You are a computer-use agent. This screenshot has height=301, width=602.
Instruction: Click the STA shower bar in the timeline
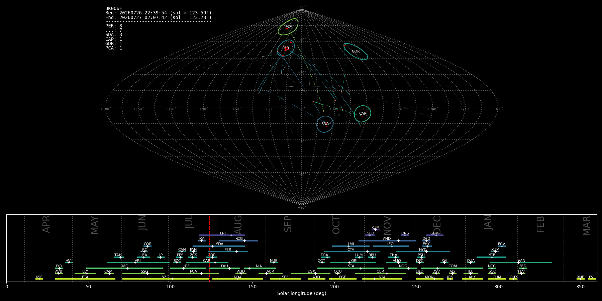(x=351, y=268)
